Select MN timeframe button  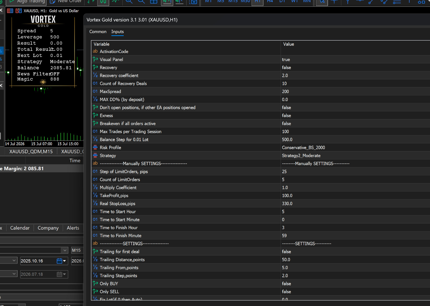(x=307, y=2)
